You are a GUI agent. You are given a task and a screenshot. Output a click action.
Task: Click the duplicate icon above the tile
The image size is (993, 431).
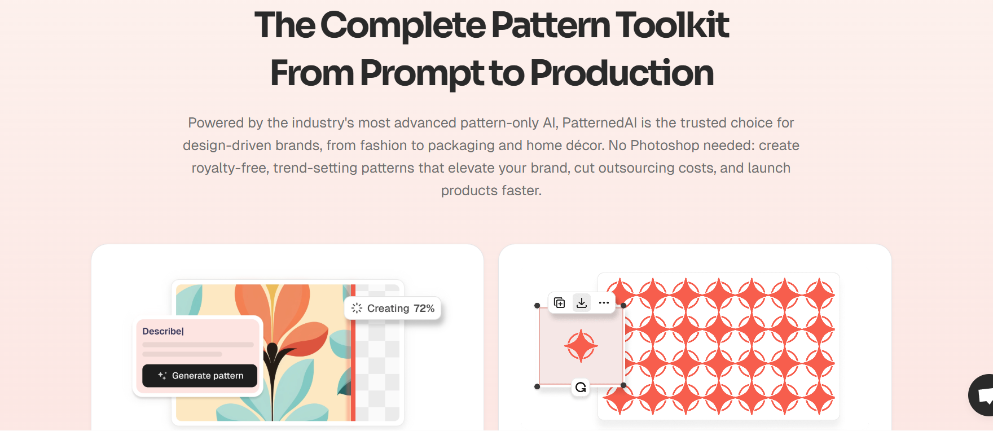click(x=559, y=303)
